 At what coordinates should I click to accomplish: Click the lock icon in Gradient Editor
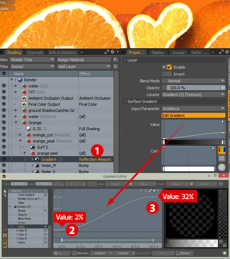[5, 191]
